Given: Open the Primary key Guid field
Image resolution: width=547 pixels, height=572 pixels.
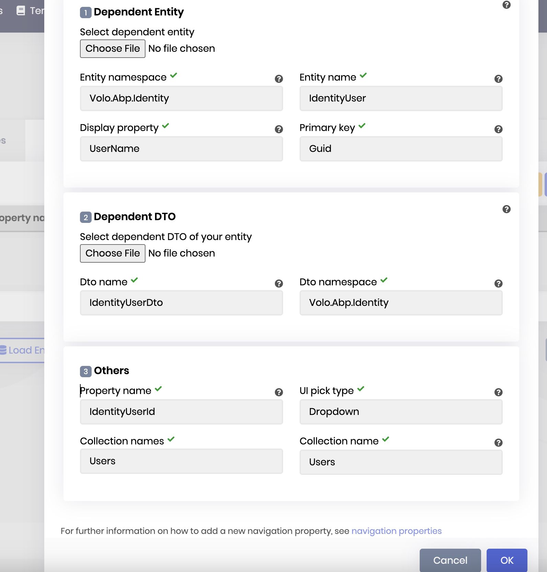Looking at the screenshot, I should [x=400, y=149].
